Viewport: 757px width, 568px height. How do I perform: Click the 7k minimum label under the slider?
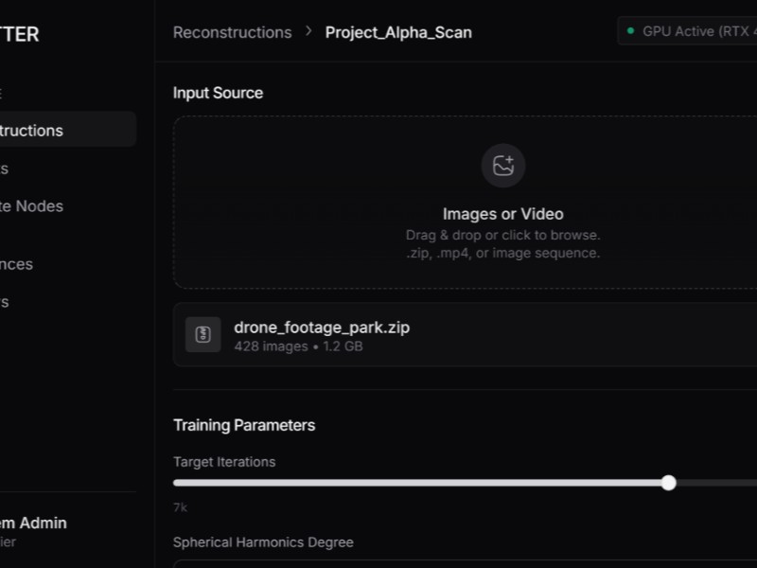click(180, 507)
